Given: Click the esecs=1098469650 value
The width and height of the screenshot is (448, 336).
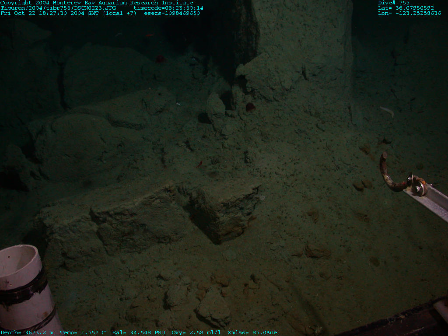Looking at the screenshot, I should 173,13.
